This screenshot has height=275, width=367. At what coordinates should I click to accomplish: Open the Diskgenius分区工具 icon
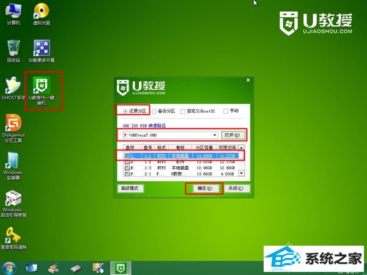pyautogui.click(x=13, y=128)
